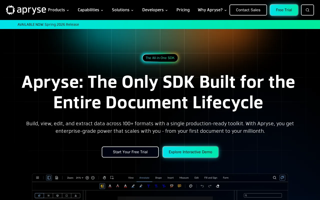Expand the Developers menu
The width and height of the screenshot is (320, 200).
tap(155, 10)
